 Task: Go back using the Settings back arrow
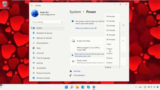[x=32, y=5]
